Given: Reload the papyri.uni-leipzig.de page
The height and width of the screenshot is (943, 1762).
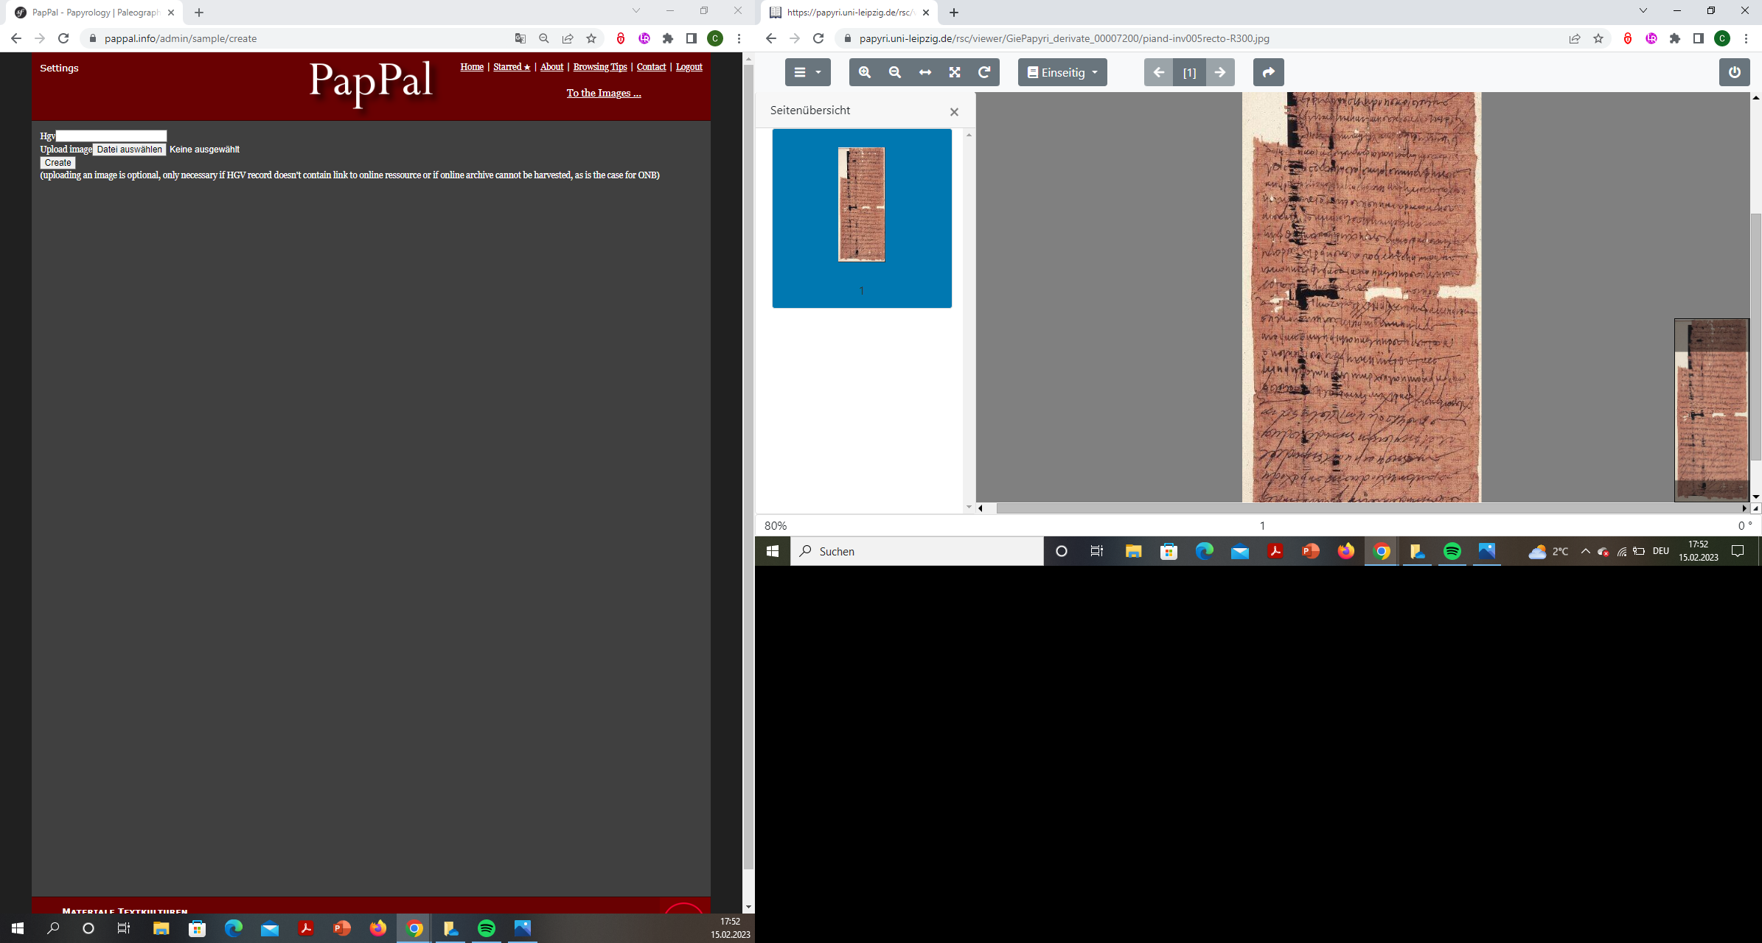Looking at the screenshot, I should 818,38.
